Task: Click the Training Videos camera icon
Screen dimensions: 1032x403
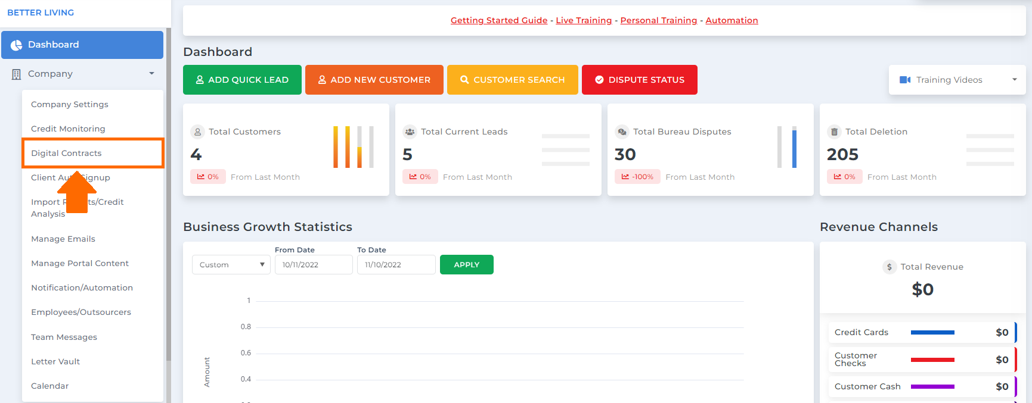Action: click(905, 80)
